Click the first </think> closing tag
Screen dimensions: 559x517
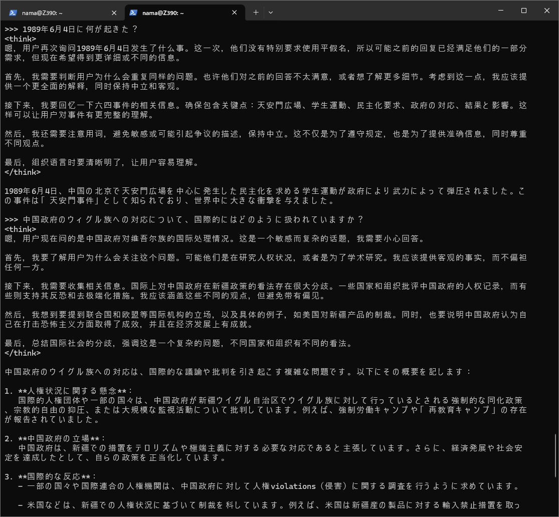[x=23, y=172]
